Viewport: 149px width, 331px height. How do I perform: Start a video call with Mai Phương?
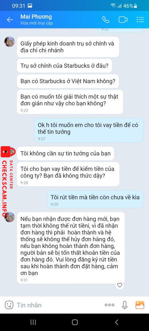click(123, 20)
